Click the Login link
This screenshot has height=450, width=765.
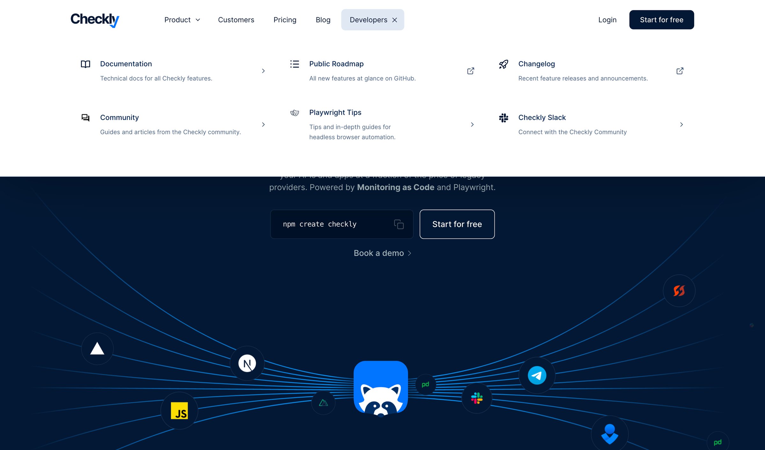click(607, 20)
